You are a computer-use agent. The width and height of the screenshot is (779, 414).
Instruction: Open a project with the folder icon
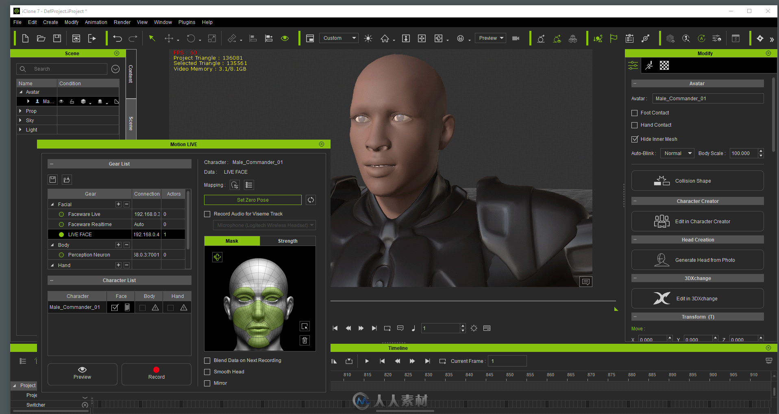(41, 38)
